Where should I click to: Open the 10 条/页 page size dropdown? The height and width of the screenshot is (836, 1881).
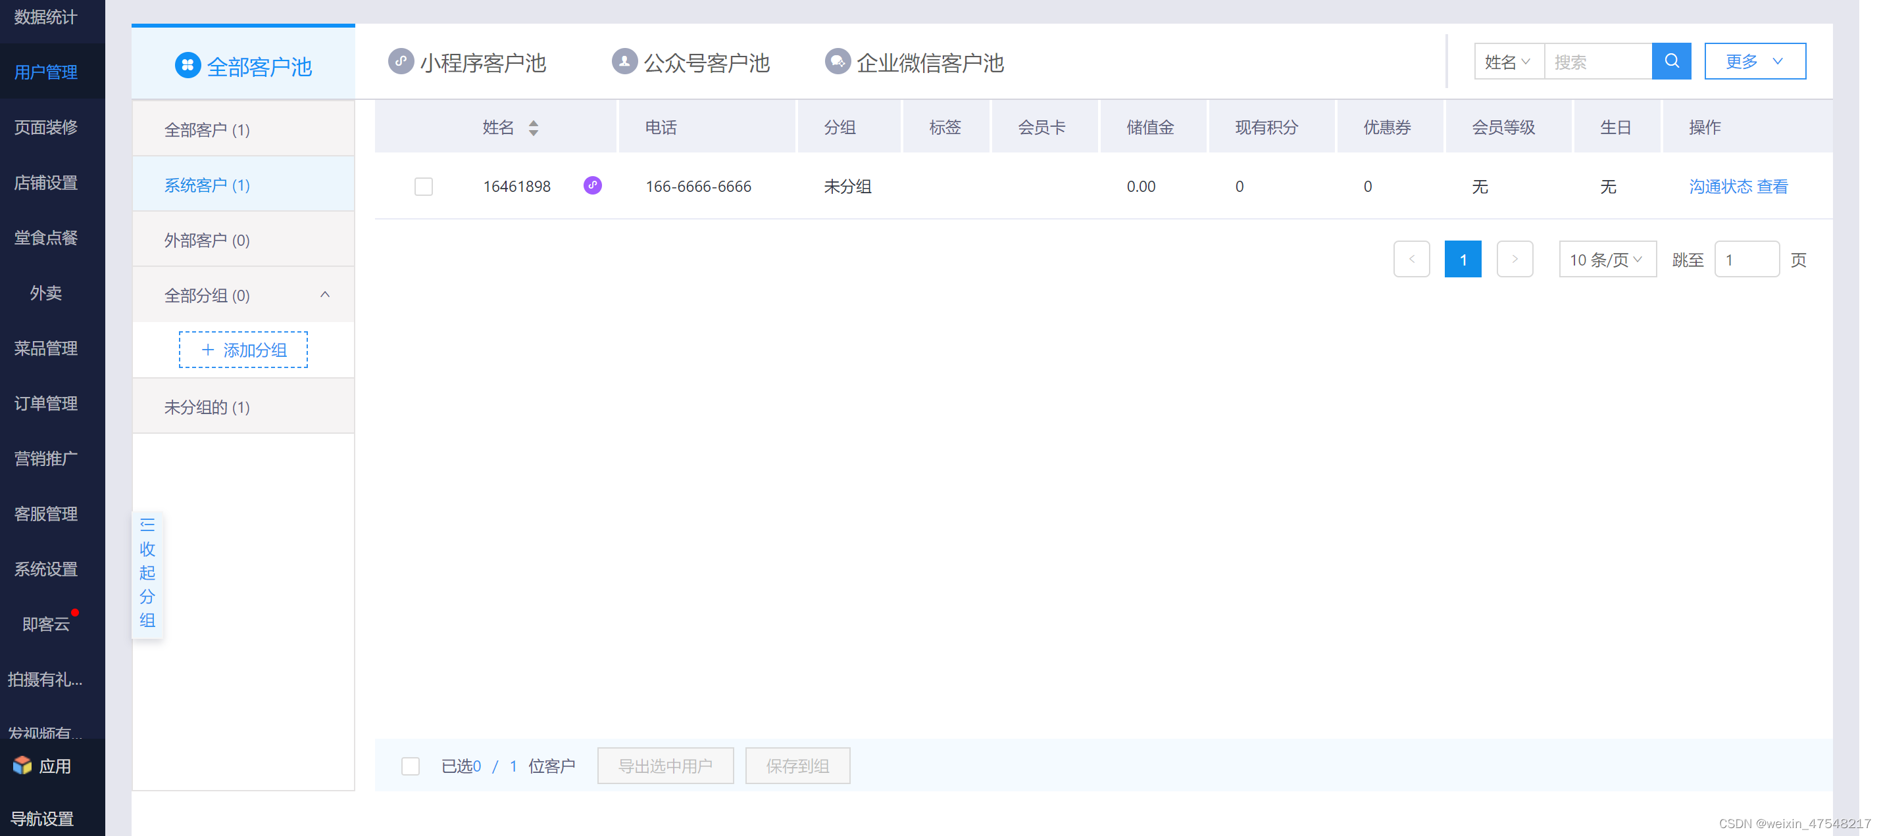point(1607,260)
